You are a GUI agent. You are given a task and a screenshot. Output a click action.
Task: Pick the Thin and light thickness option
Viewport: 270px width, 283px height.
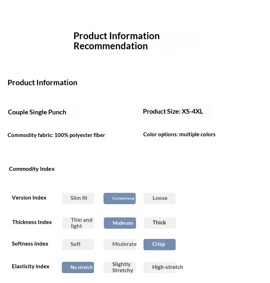tap(78, 223)
